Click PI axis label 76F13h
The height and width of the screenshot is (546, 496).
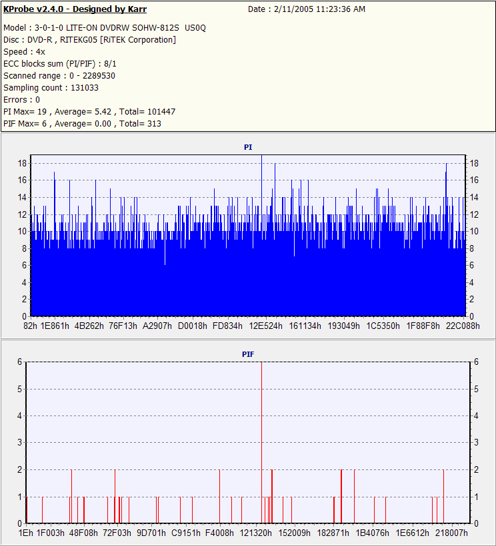coord(123,326)
